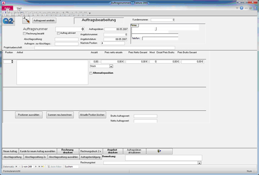
Task: Open the Datei tab
Action: [x=7, y=8]
